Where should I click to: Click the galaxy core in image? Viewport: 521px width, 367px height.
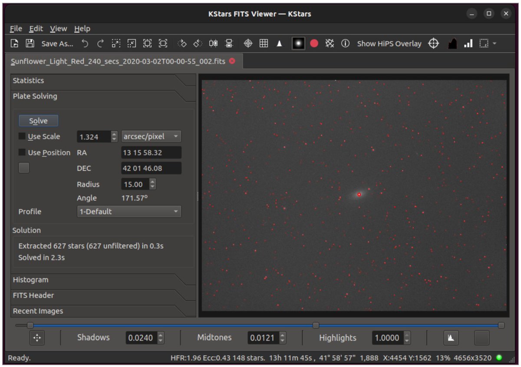tap(359, 194)
